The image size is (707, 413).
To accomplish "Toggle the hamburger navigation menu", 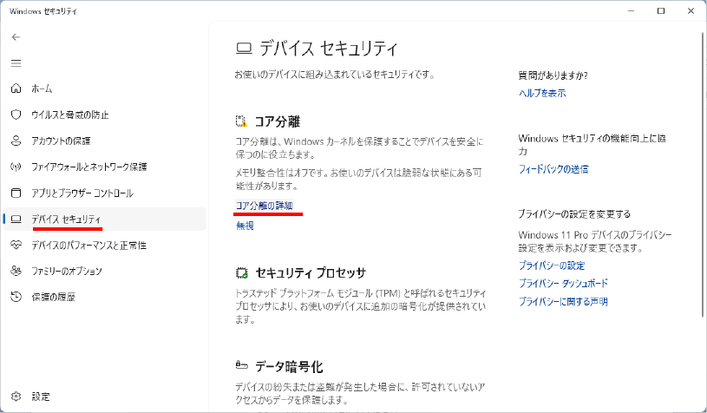I will 16,63.
